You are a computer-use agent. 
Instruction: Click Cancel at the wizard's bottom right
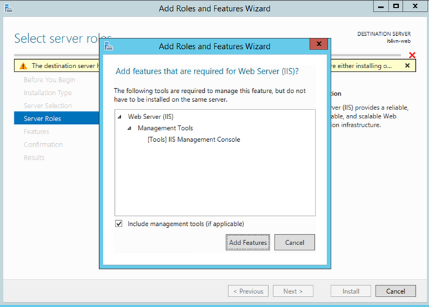[395, 290]
